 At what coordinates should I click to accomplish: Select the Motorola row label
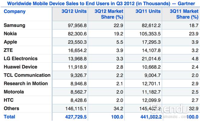click(14, 92)
